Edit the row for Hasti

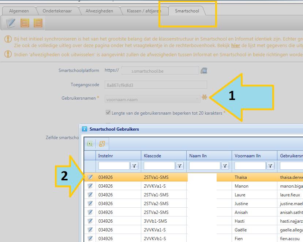click(90, 221)
